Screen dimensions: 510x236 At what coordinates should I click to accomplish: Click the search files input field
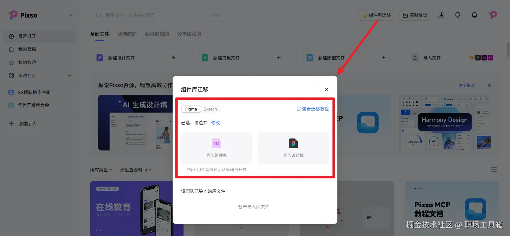point(159,15)
